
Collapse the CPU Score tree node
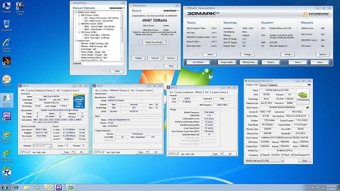click(79, 32)
